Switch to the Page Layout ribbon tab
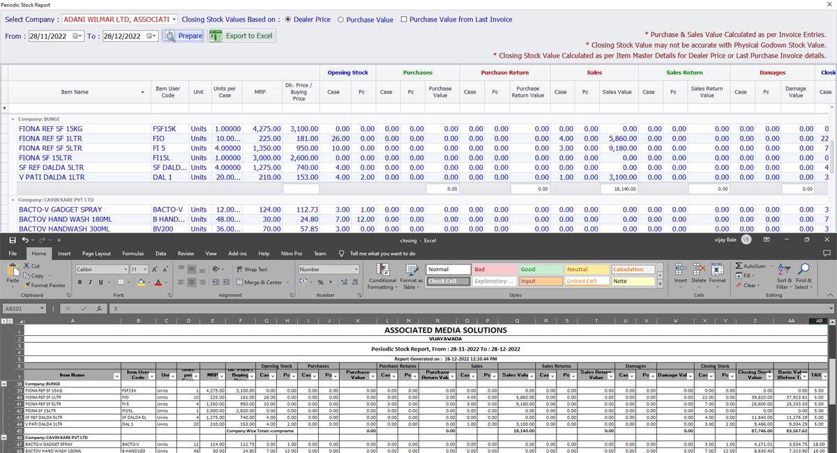The height and width of the screenshot is (453, 837). pyautogui.click(x=96, y=254)
